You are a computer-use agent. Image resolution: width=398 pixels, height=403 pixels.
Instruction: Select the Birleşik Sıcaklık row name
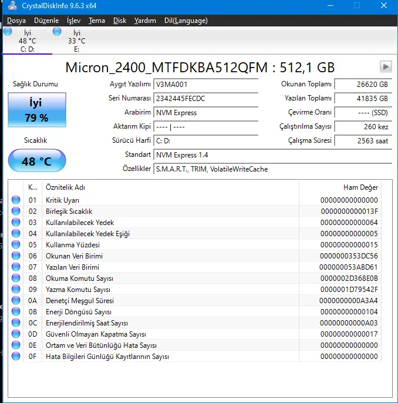(69, 211)
